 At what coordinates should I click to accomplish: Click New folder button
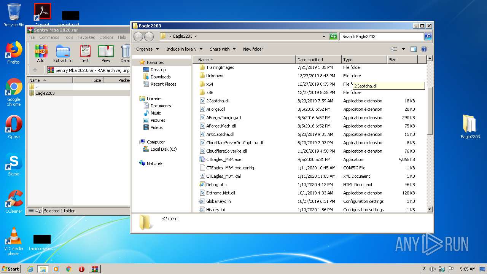tap(253, 49)
